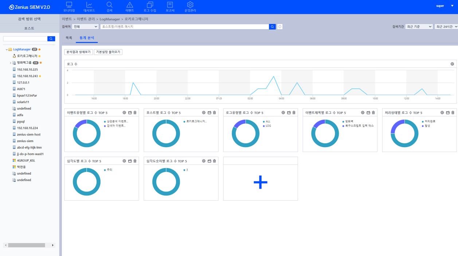Open the 검색어 전체 dropdown

point(85,27)
